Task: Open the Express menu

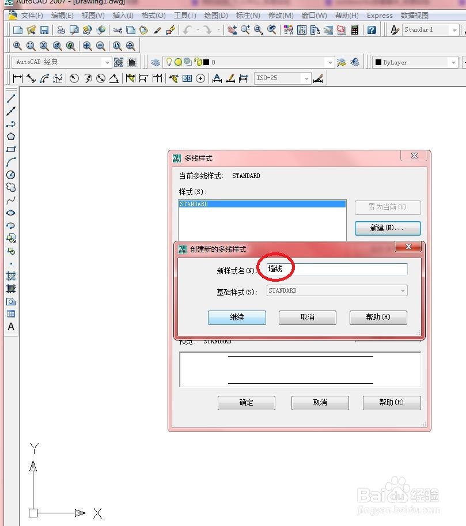Action: [380, 16]
